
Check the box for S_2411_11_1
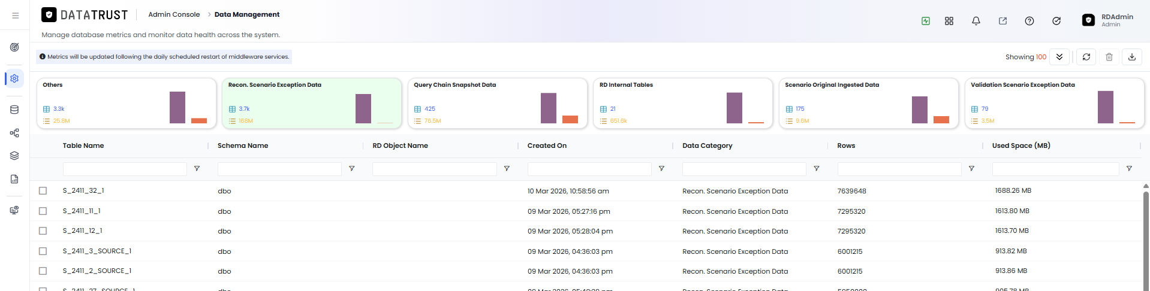[x=43, y=211]
